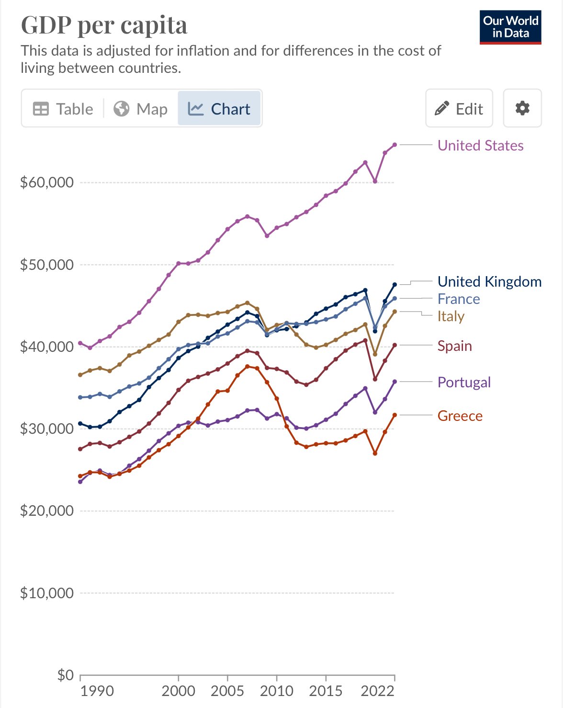This screenshot has height=708, width=564.
Task: Select the Chart tab
Action: coord(219,109)
